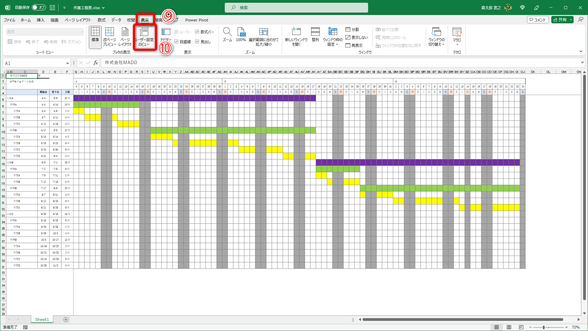The image size is (588, 331).
Task: Click the 分割 split button
Action: [352, 29]
